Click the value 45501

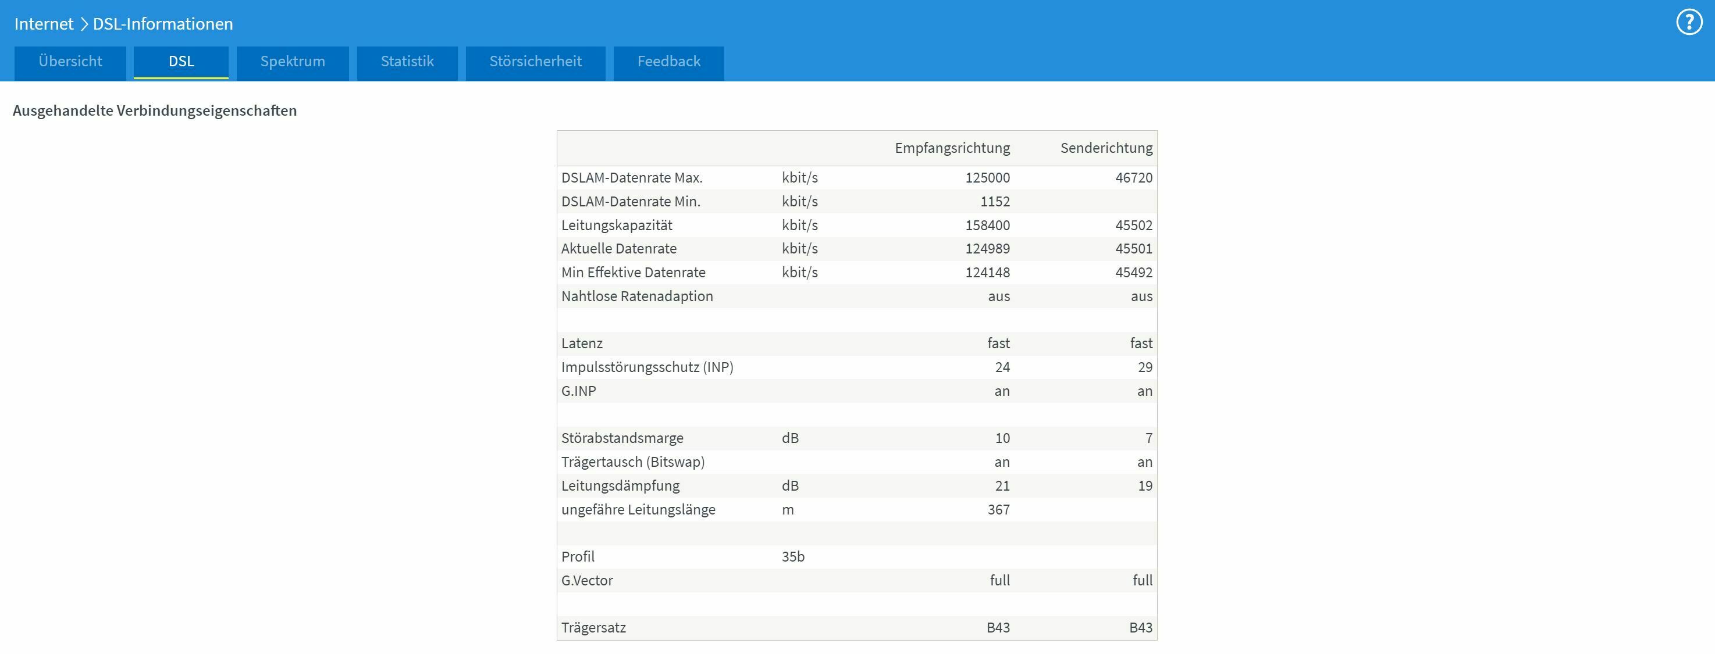pyautogui.click(x=1134, y=249)
